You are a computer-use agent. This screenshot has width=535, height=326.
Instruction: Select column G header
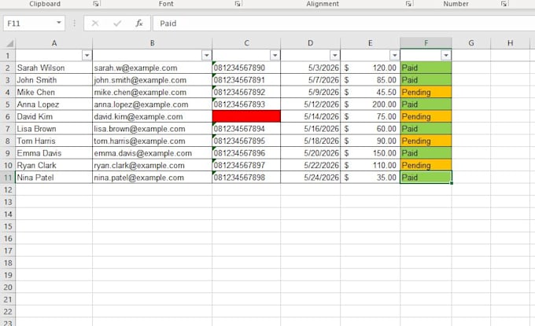point(471,43)
